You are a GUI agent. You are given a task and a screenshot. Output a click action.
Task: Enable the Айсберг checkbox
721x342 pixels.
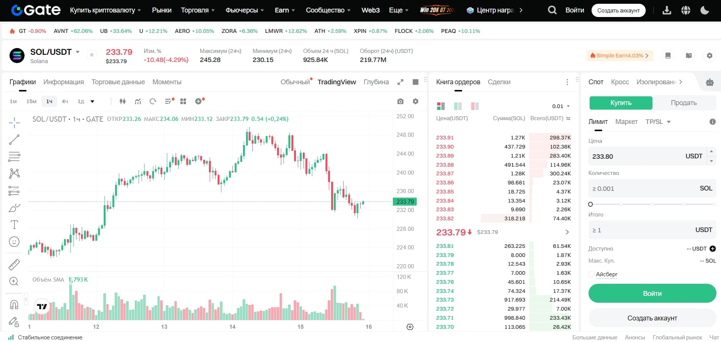coord(591,274)
